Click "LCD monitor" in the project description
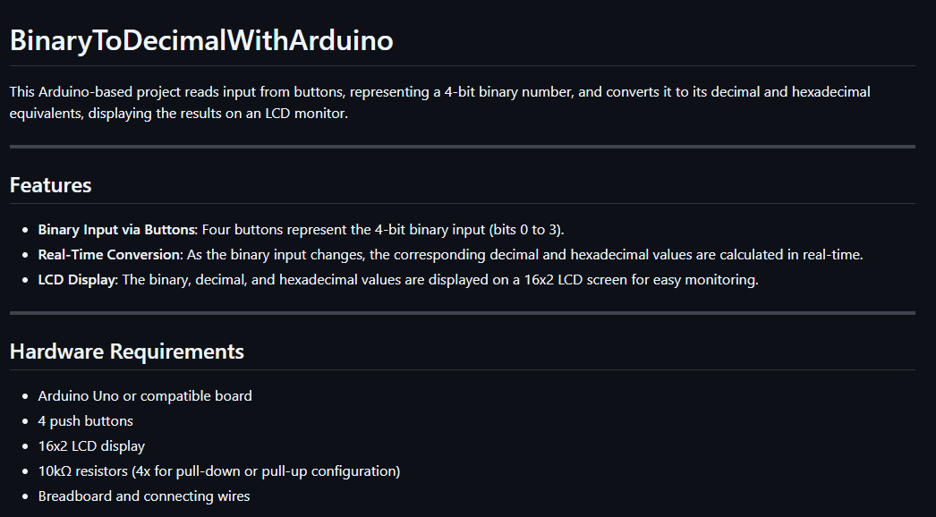This screenshot has width=936, height=517. 305,114
